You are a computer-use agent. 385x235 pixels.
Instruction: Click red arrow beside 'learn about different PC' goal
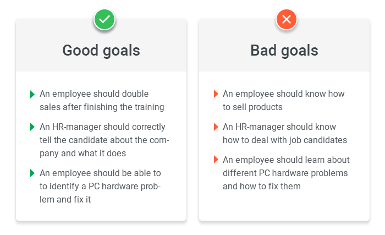pyautogui.click(x=216, y=160)
